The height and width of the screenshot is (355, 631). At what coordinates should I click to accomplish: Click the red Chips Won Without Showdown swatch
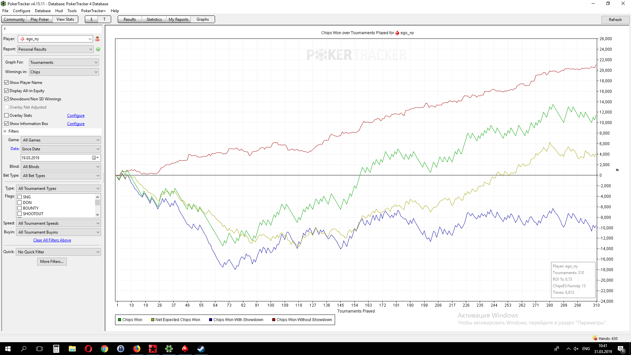(x=274, y=320)
